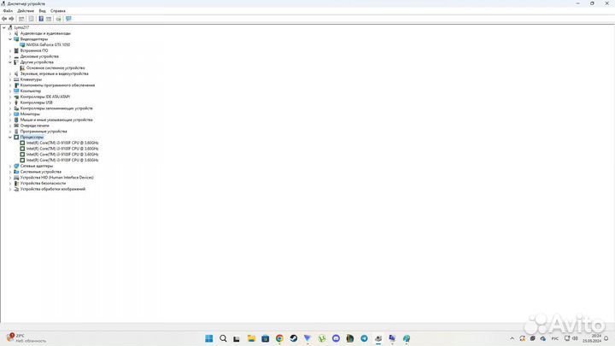The image size is (615, 346).
Task: Open Discord from the taskbar
Action: click(x=337, y=338)
